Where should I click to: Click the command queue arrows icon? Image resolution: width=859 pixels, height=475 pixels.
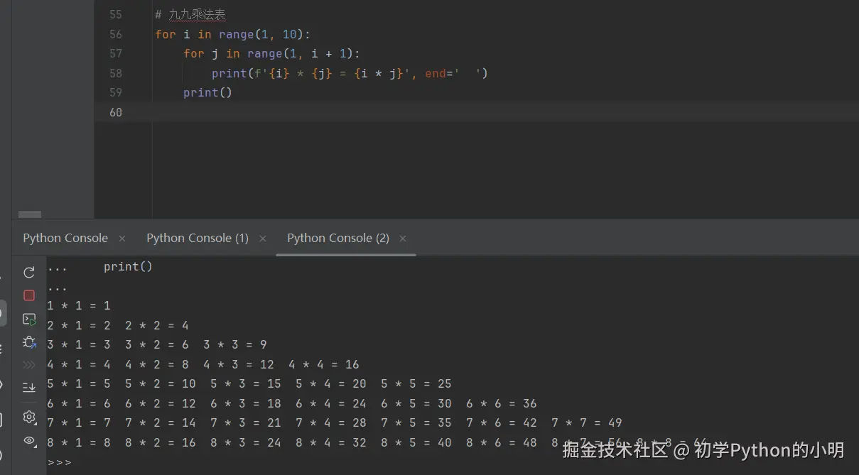click(x=29, y=365)
